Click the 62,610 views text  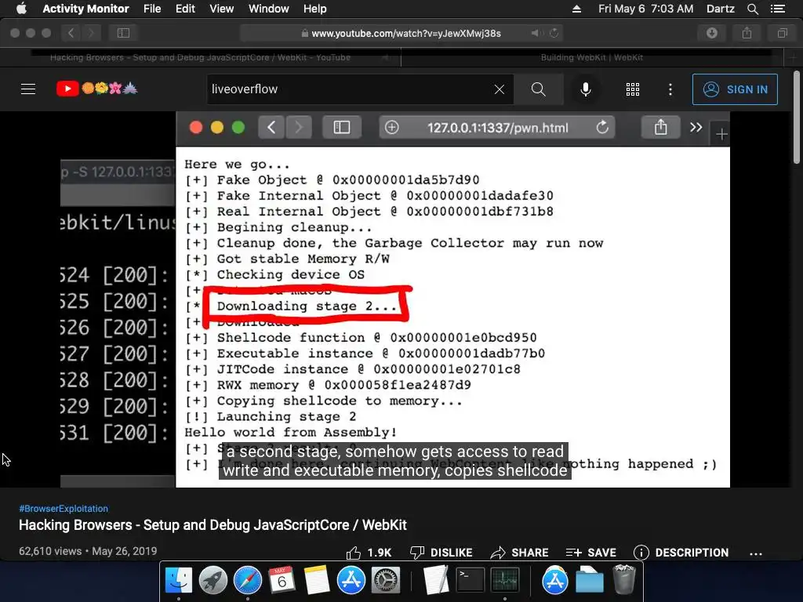click(x=50, y=551)
